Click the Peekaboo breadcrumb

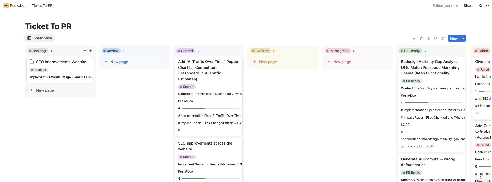point(18,6)
